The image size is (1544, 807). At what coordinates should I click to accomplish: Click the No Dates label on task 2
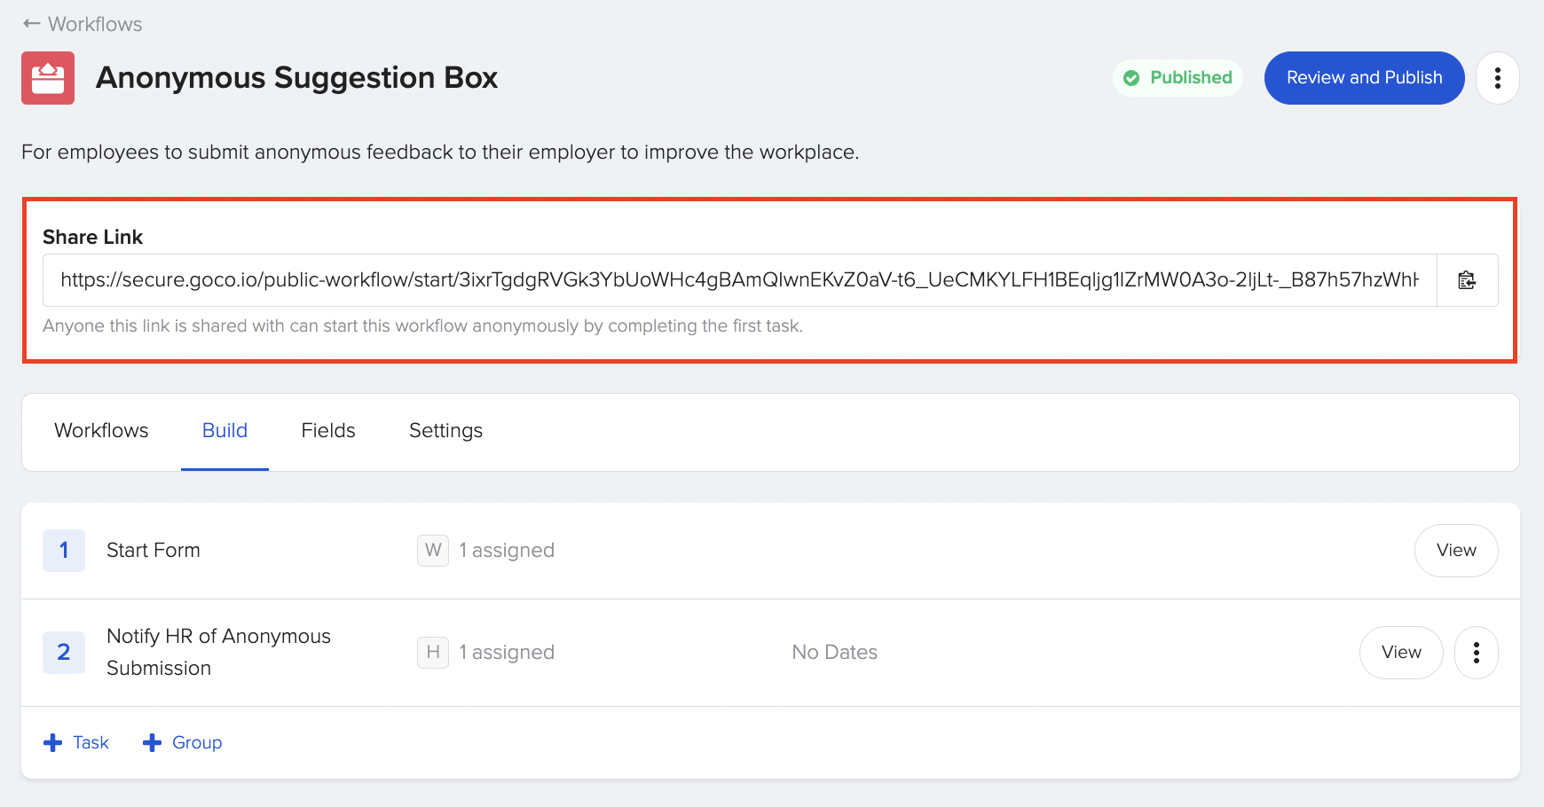click(x=834, y=653)
